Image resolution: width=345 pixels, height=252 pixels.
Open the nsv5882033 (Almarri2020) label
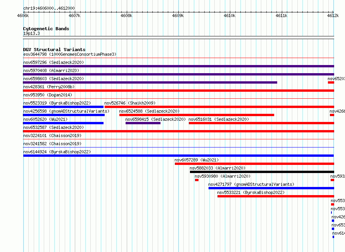[x=217, y=168]
